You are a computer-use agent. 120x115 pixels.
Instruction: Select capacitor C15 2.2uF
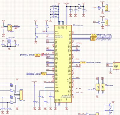tap(50, 96)
